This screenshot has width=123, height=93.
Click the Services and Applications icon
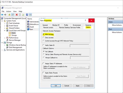[x=5, y=50]
